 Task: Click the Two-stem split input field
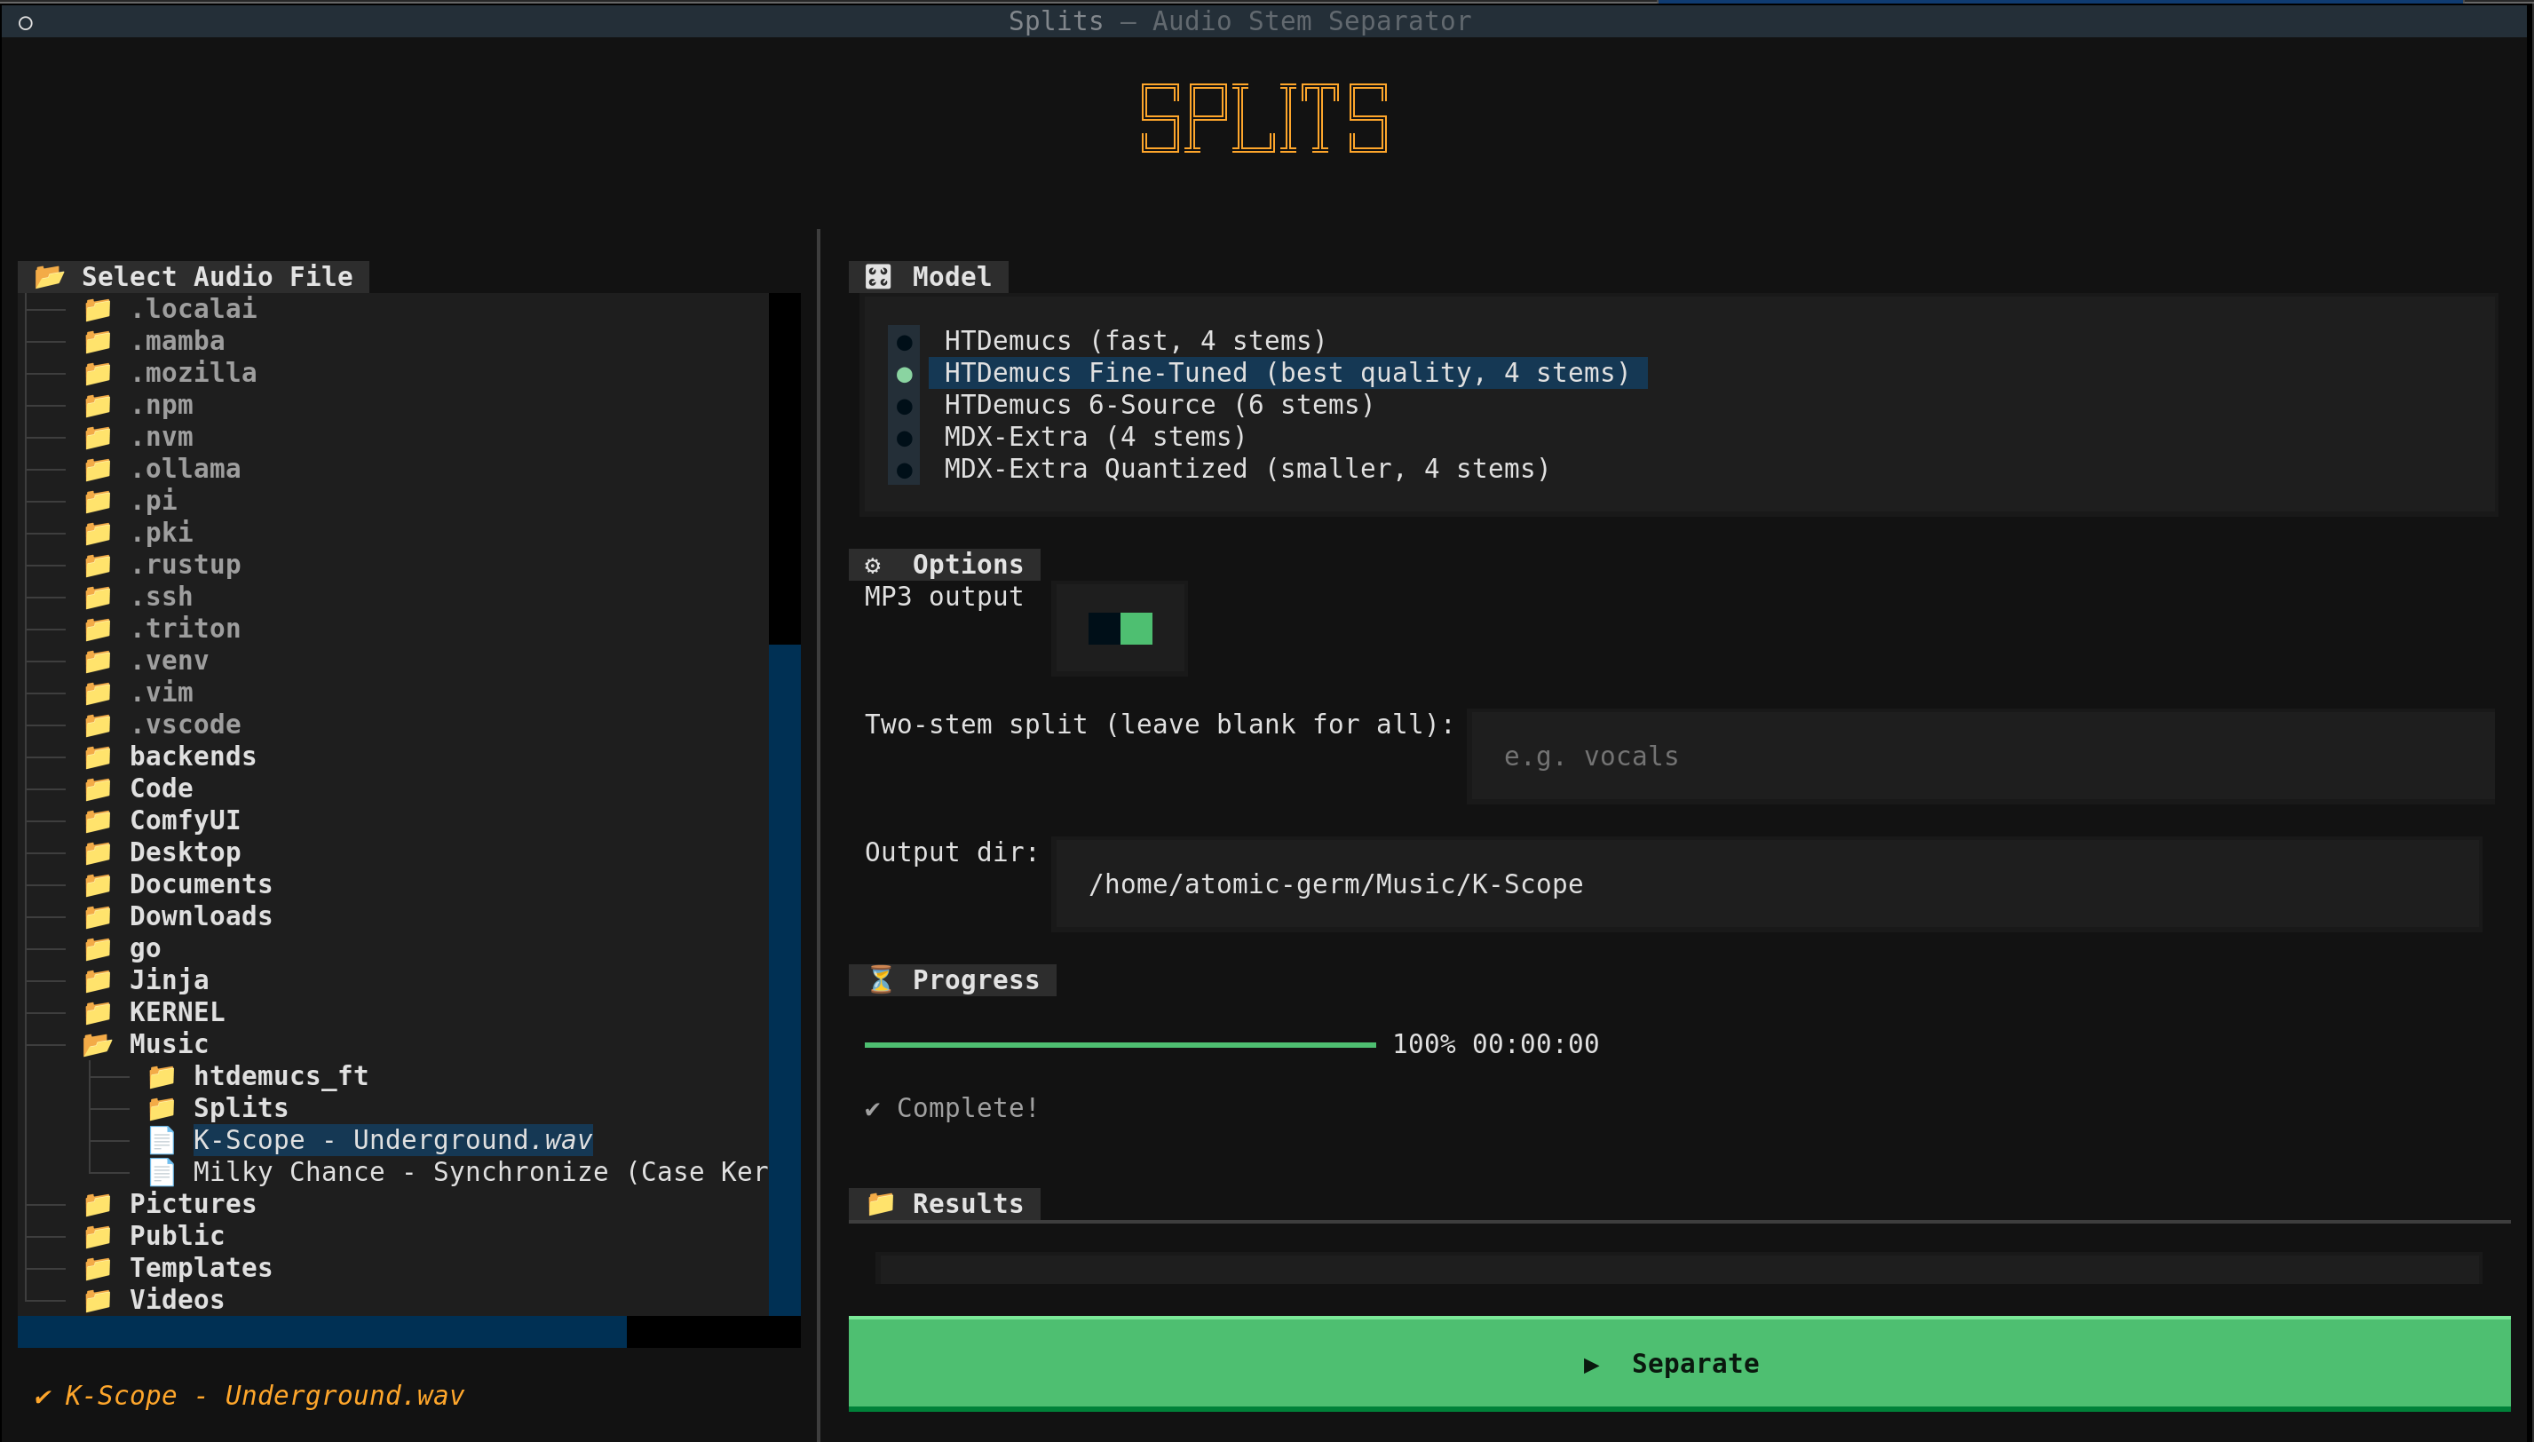tap(1981, 756)
